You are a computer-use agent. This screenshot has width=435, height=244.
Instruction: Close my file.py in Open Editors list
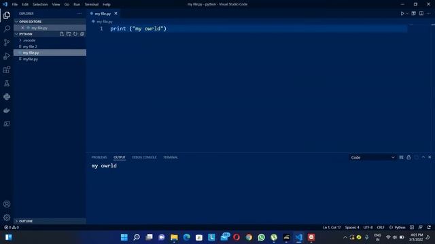click(x=22, y=28)
